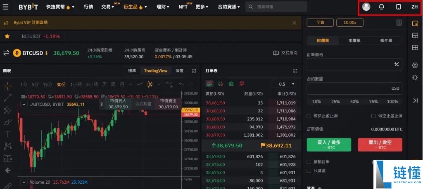Click the swap contract arrows icon
The image size is (423, 189).
6,53
